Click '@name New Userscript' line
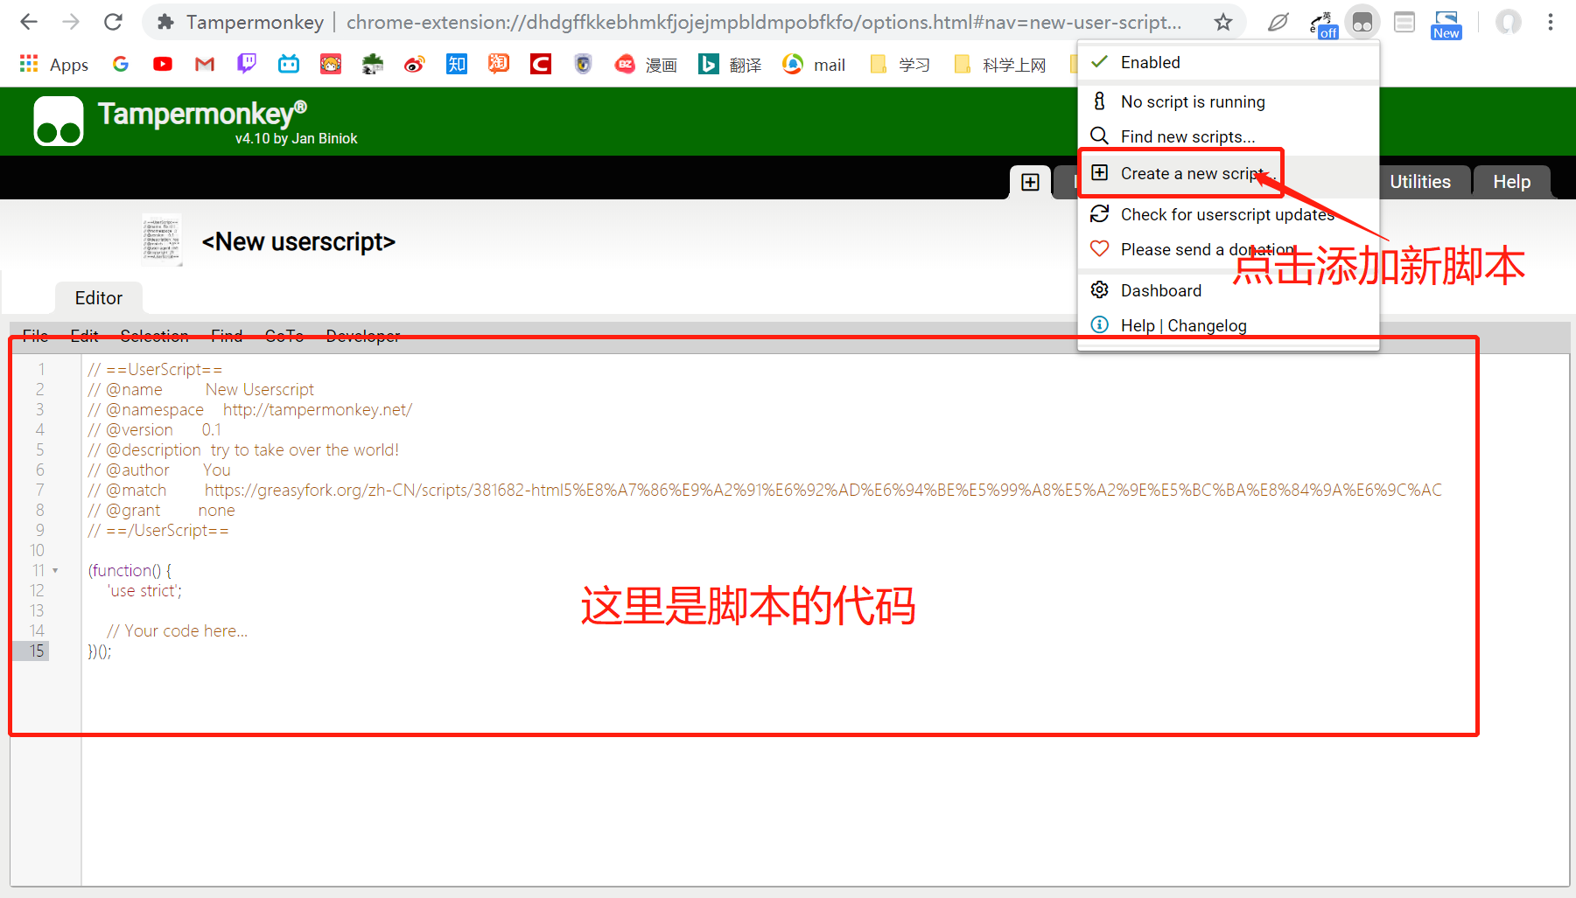Viewport: 1576px width, 898px height. coord(200,389)
